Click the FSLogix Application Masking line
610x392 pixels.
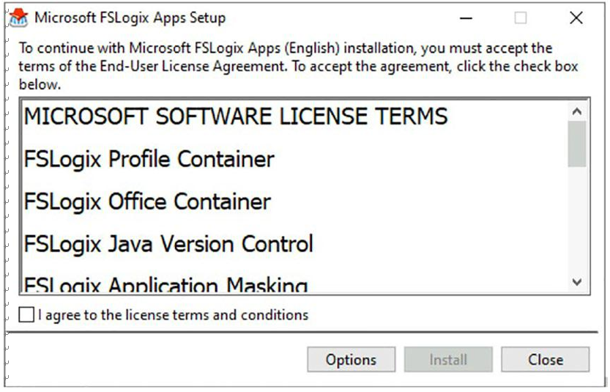pos(166,284)
